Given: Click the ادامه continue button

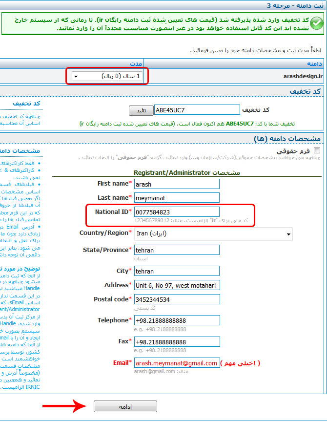Looking at the screenshot, I should (125, 406).
